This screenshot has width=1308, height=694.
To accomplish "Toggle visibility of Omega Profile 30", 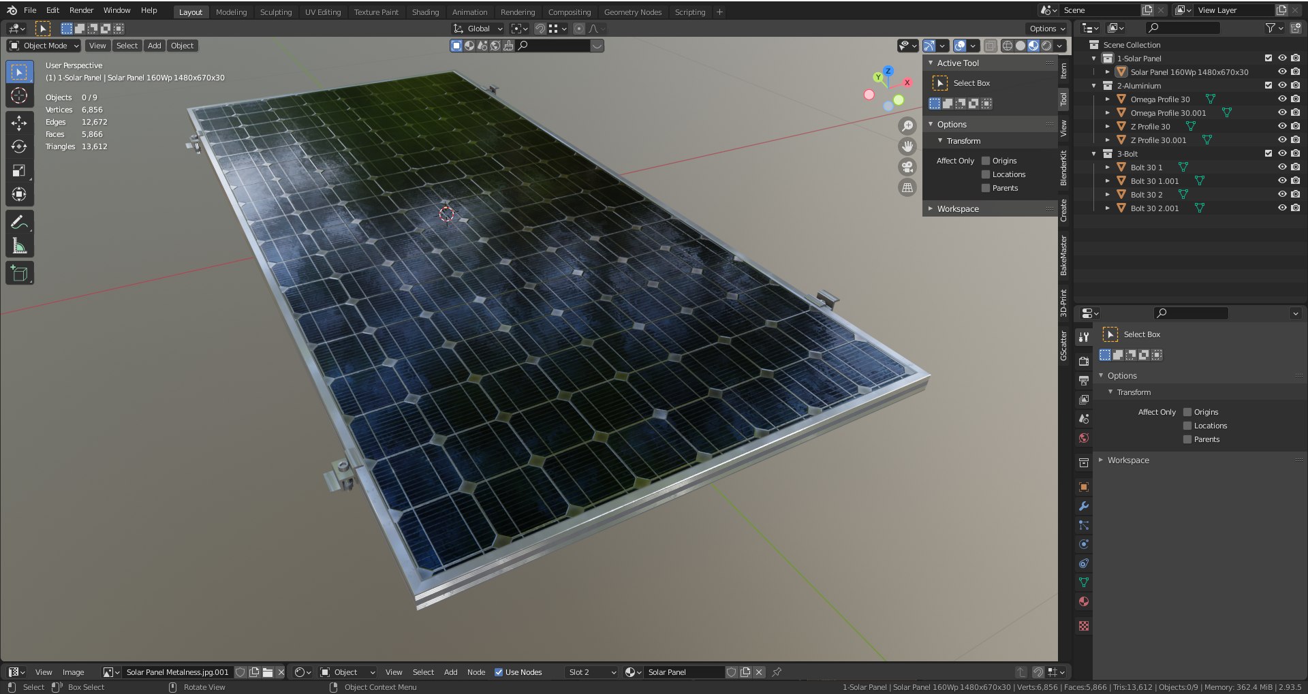I will coord(1282,99).
